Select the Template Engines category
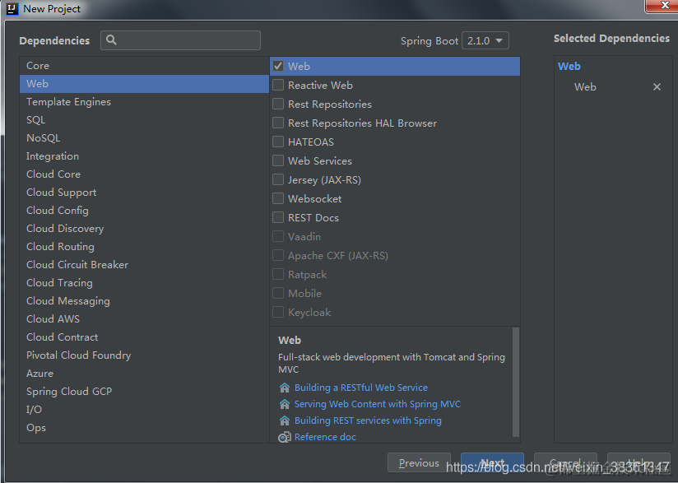The height and width of the screenshot is (483, 678). tap(144, 101)
